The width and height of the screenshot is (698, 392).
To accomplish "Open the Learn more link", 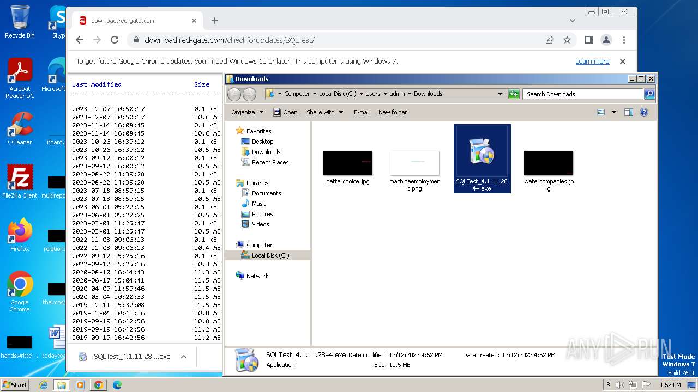I will (x=592, y=62).
